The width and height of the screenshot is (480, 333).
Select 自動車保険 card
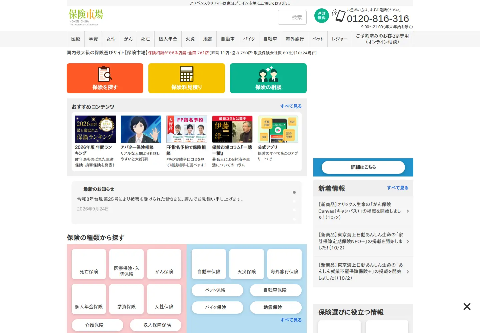209,264
